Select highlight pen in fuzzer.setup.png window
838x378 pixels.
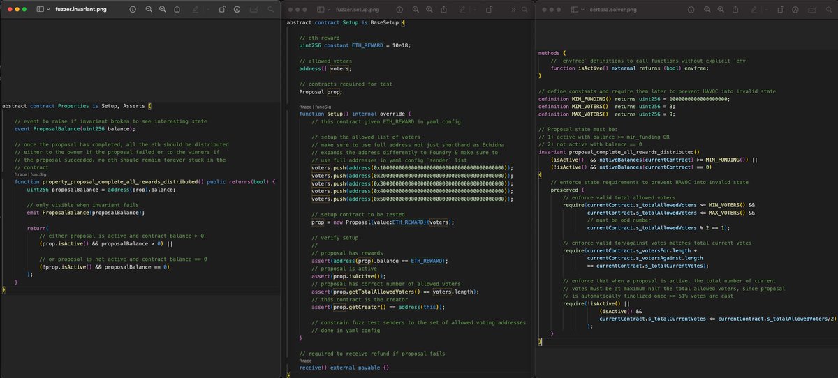coord(462,10)
